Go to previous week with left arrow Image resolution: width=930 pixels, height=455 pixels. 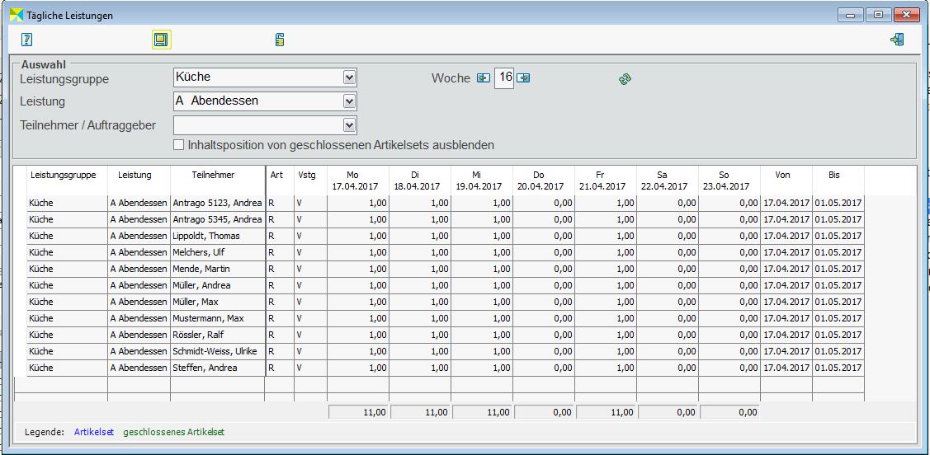pos(484,78)
